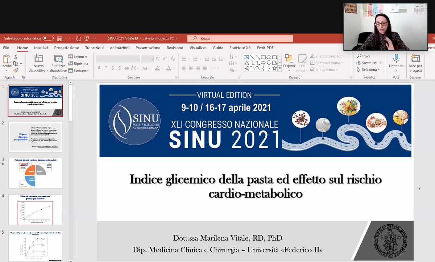The image size is (435, 262).
Task: Open the font name combo box
Action: [x=118, y=59]
